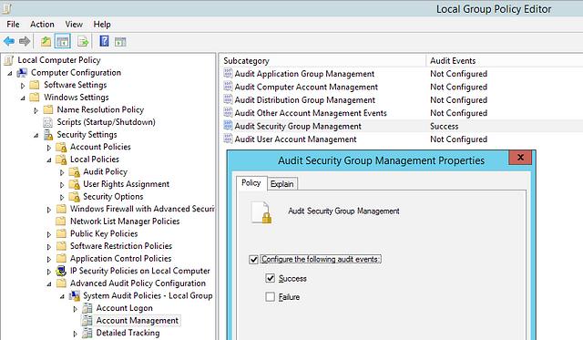Toggle the Show/Hide console tree icon
The height and width of the screenshot is (340, 583).
pyautogui.click(x=63, y=41)
